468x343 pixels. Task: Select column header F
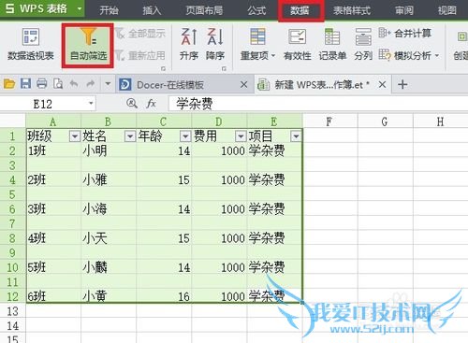tap(329, 121)
